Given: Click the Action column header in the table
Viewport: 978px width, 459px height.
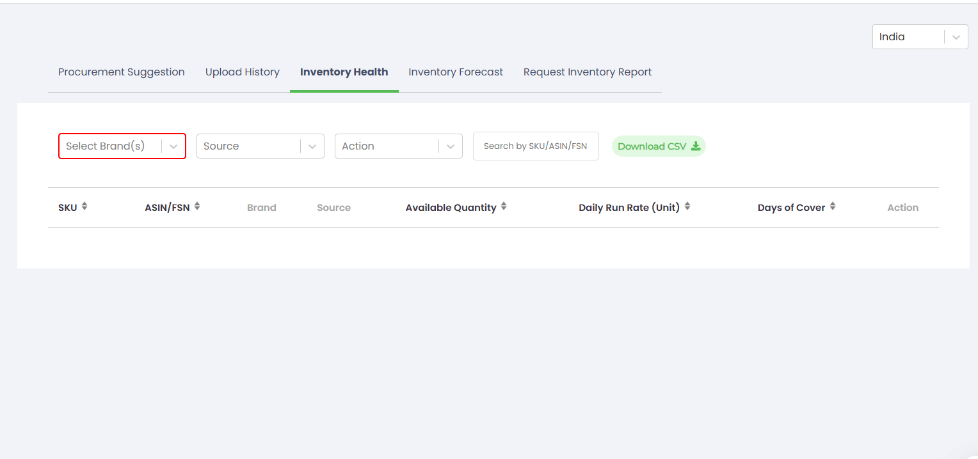Looking at the screenshot, I should [902, 208].
